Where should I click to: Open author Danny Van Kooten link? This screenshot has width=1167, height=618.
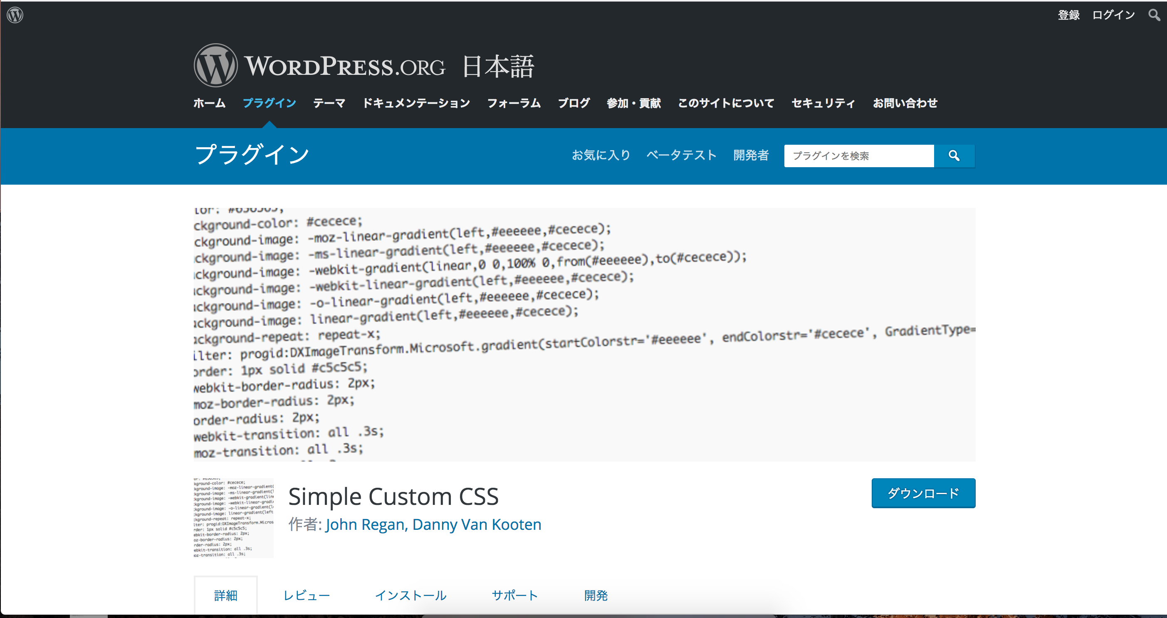pos(477,525)
